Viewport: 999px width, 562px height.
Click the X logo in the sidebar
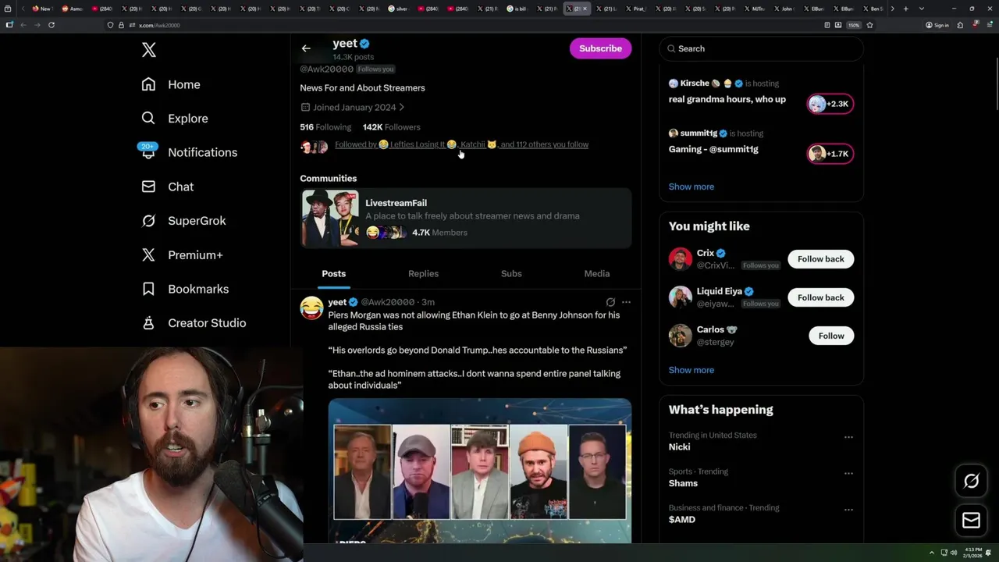(x=149, y=51)
